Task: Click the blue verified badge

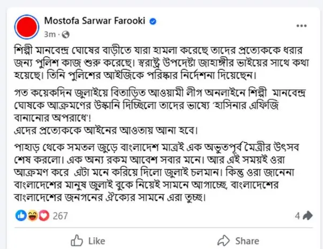Action: 152,22
